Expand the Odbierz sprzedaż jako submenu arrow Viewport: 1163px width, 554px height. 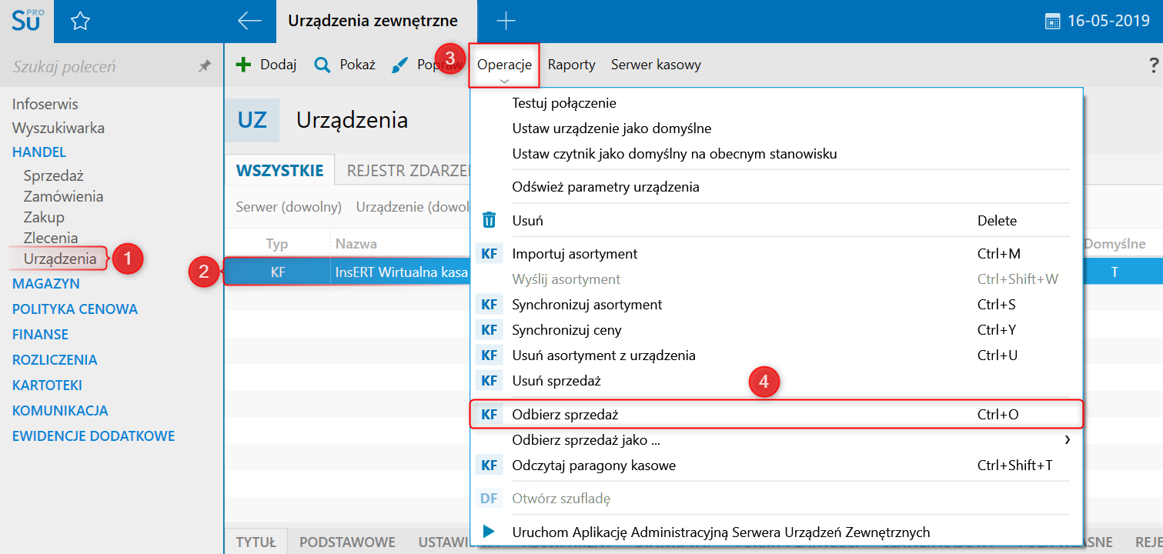click(x=1067, y=440)
